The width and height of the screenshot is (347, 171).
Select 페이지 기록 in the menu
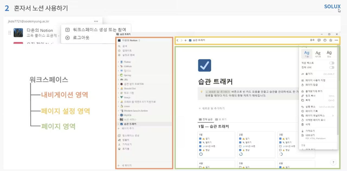(318, 111)
